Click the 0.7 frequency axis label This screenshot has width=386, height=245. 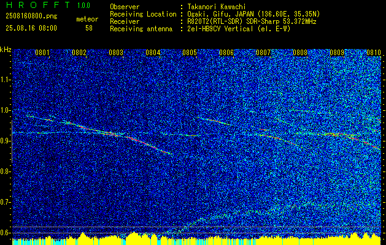[x=5, y=202]
